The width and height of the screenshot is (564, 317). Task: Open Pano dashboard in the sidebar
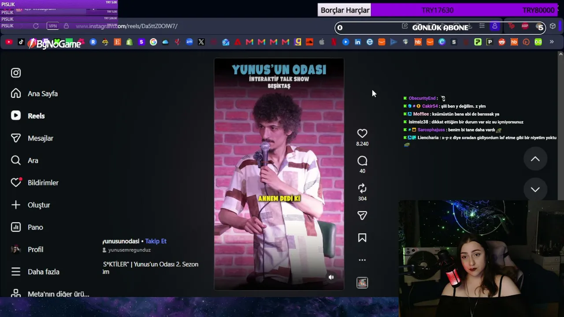[27, 227]
